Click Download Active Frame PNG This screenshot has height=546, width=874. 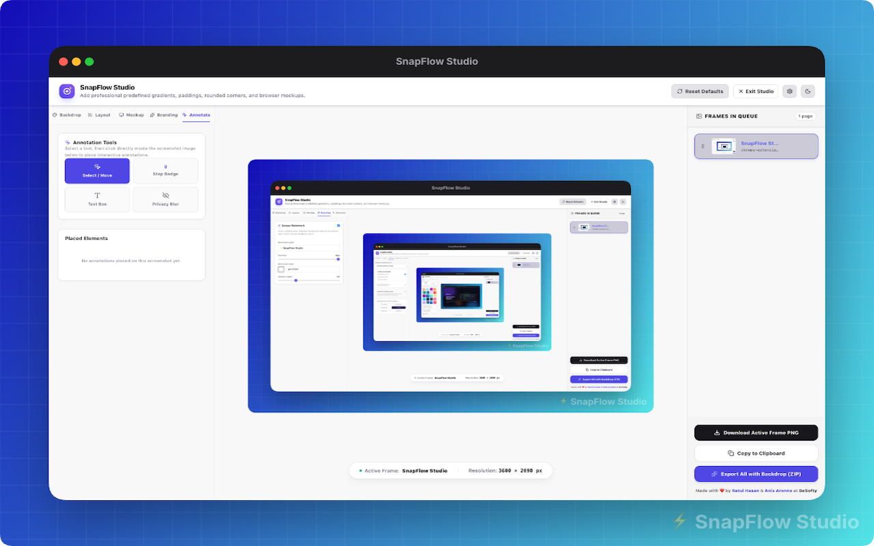(756, 433)
